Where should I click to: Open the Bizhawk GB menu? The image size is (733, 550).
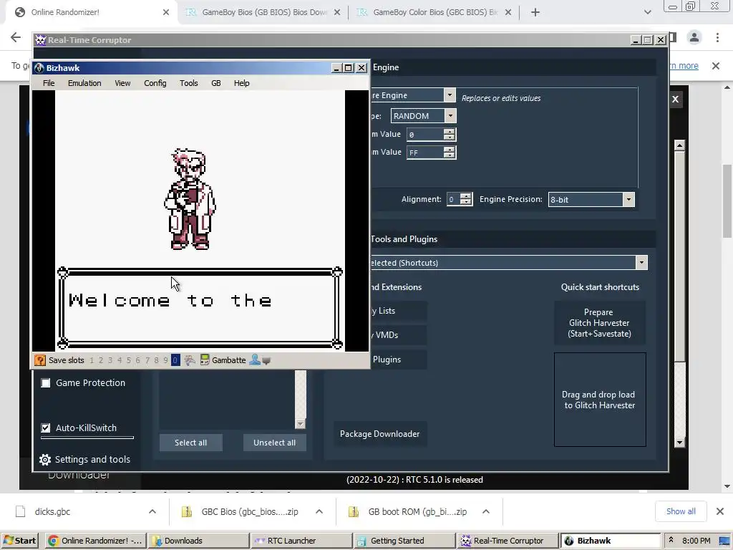tap(215, 83)
